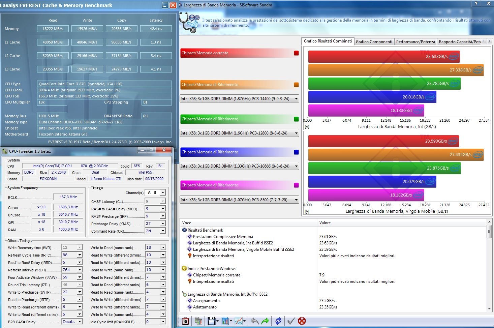Open the Command Rate (CR) 2N dropdown
The height and width of the screenshot is (328, 494).
click(163, 231)
